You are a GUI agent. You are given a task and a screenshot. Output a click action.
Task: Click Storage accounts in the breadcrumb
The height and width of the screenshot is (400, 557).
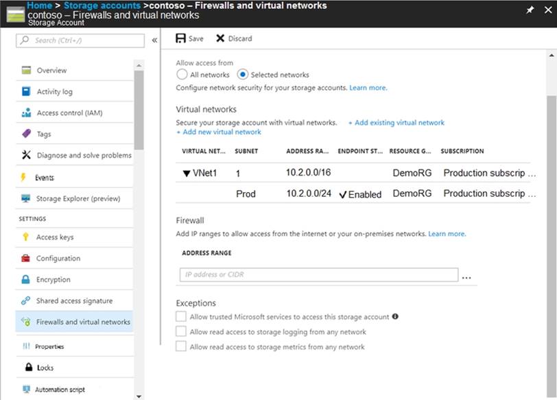point(102,5)
